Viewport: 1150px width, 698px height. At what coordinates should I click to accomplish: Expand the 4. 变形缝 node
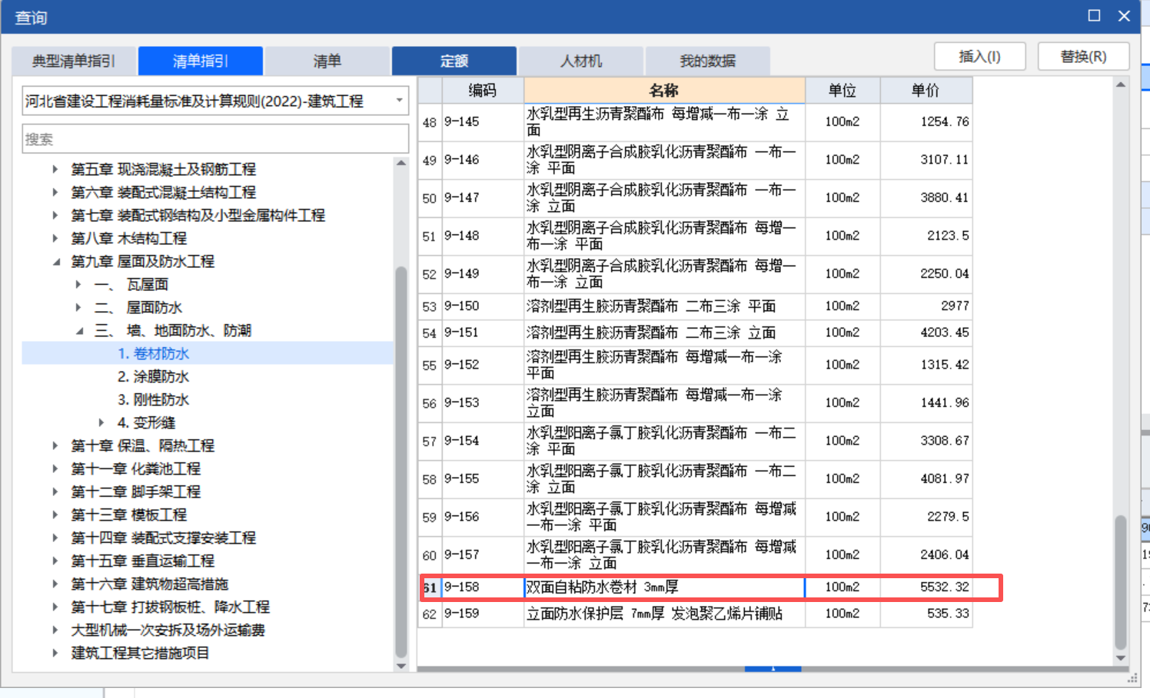click(101, 422)
